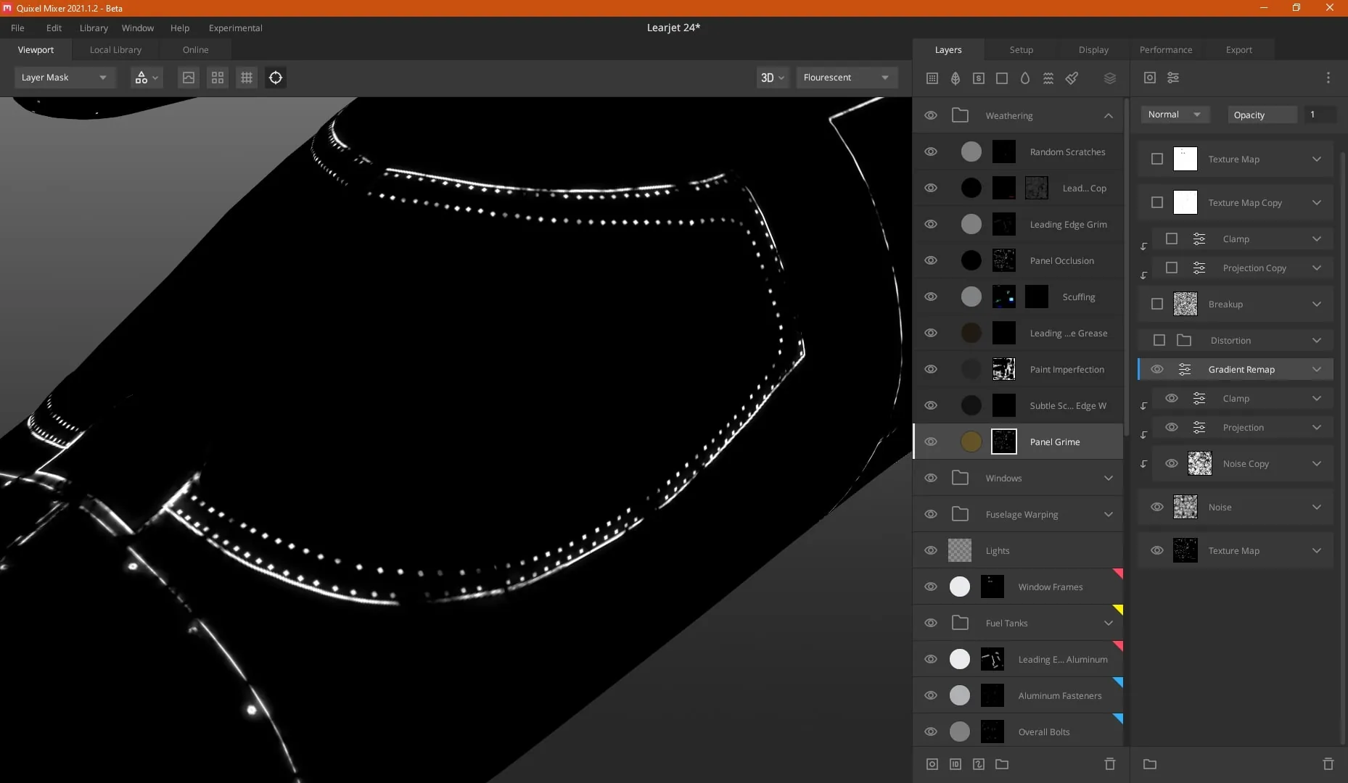Add a surface layer from Layers toolbar
The height and width of the screenshot is (783, 1348).
[932, 78]
